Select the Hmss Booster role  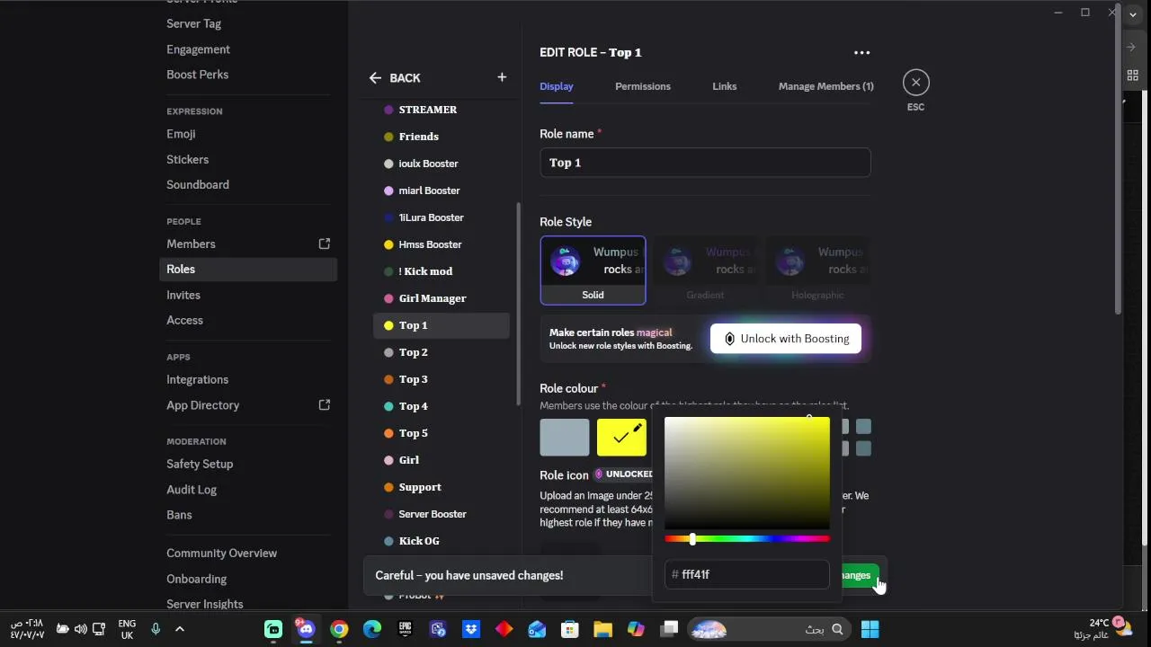(x=441, y=244)
